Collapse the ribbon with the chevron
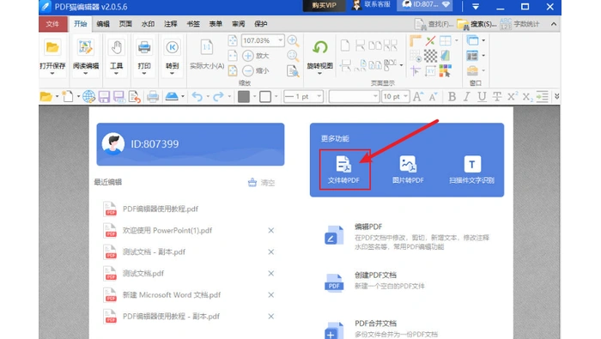 [x=554, y=24]
